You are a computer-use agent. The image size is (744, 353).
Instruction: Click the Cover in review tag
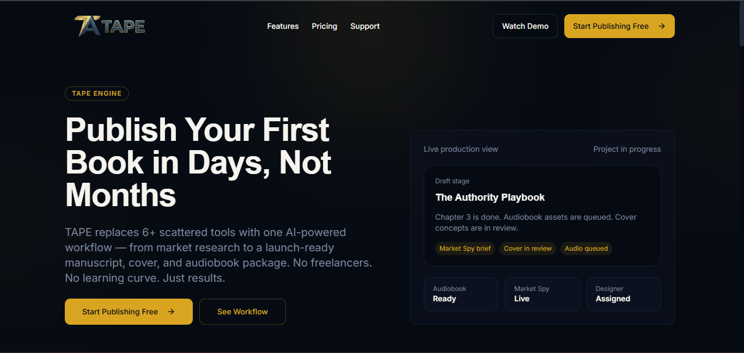(528, 249)
